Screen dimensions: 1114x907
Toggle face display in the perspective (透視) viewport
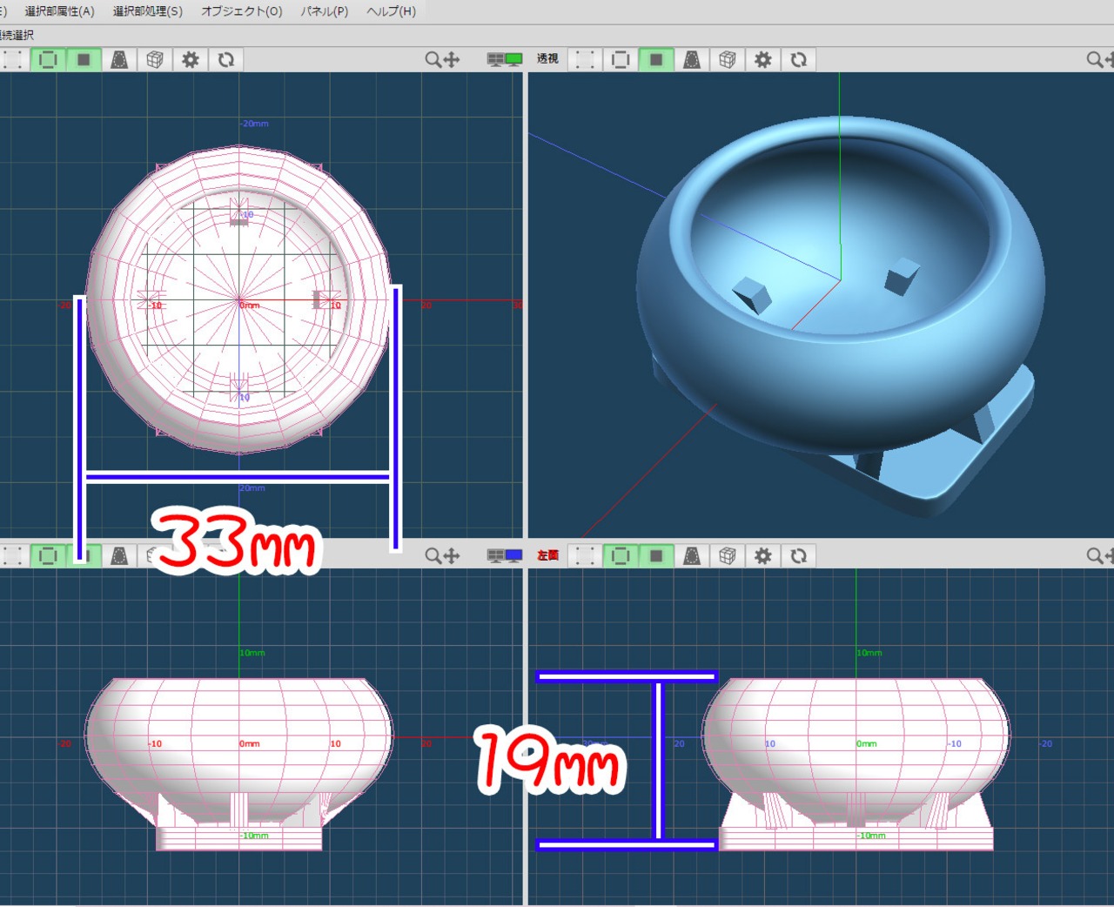[655, 59]
